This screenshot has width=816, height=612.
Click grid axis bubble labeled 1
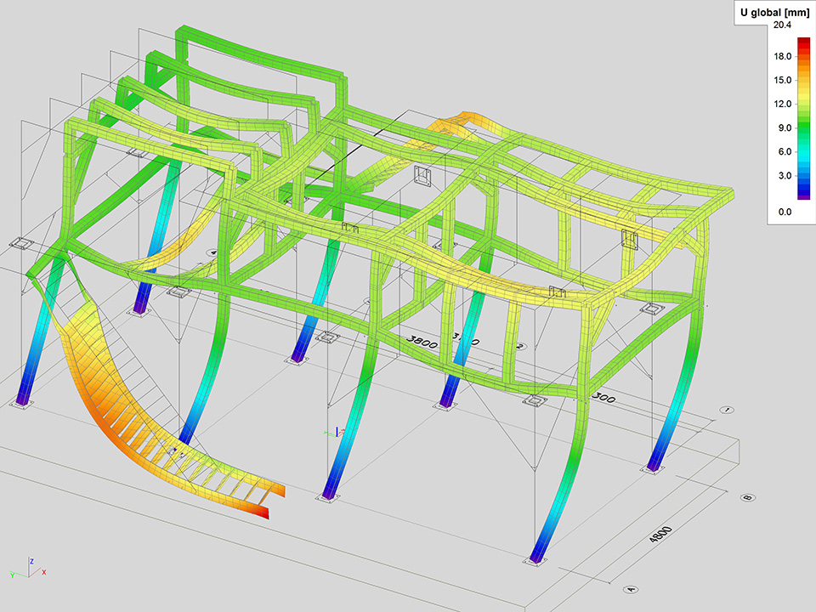(728, 410)
